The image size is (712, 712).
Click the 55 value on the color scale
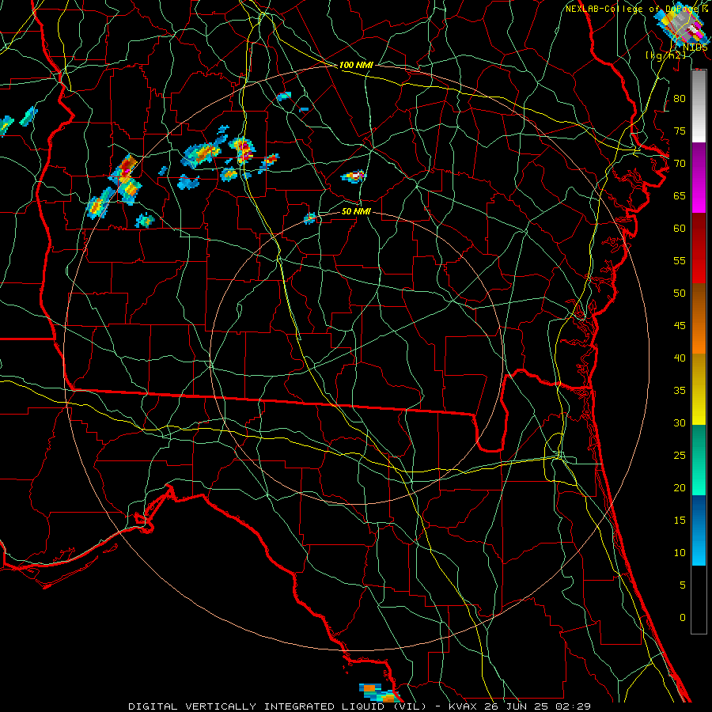[680, 260]
